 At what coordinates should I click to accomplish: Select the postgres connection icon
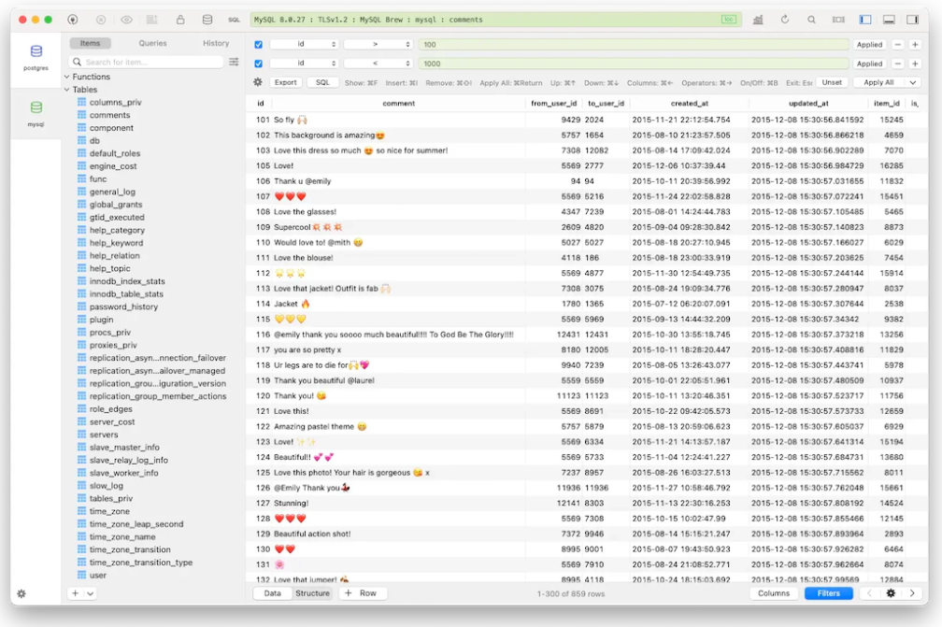coord(36,52)
